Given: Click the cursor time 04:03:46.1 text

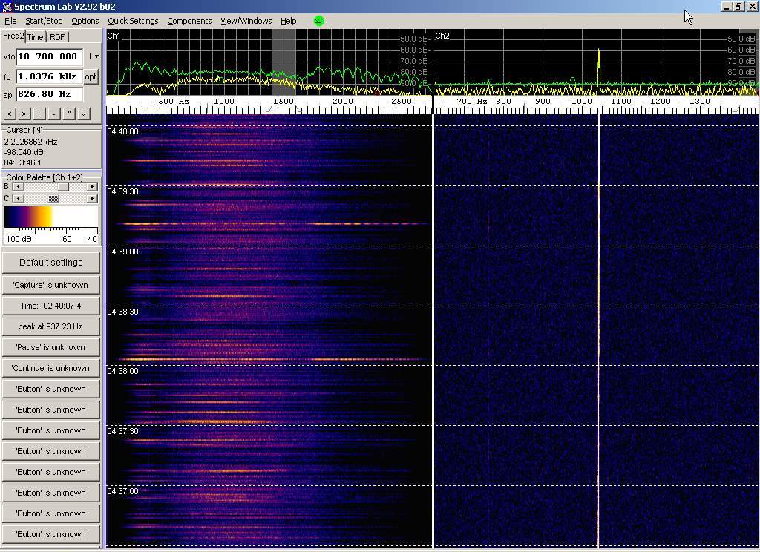Looking at the screenshot, I should coord(23,162).
